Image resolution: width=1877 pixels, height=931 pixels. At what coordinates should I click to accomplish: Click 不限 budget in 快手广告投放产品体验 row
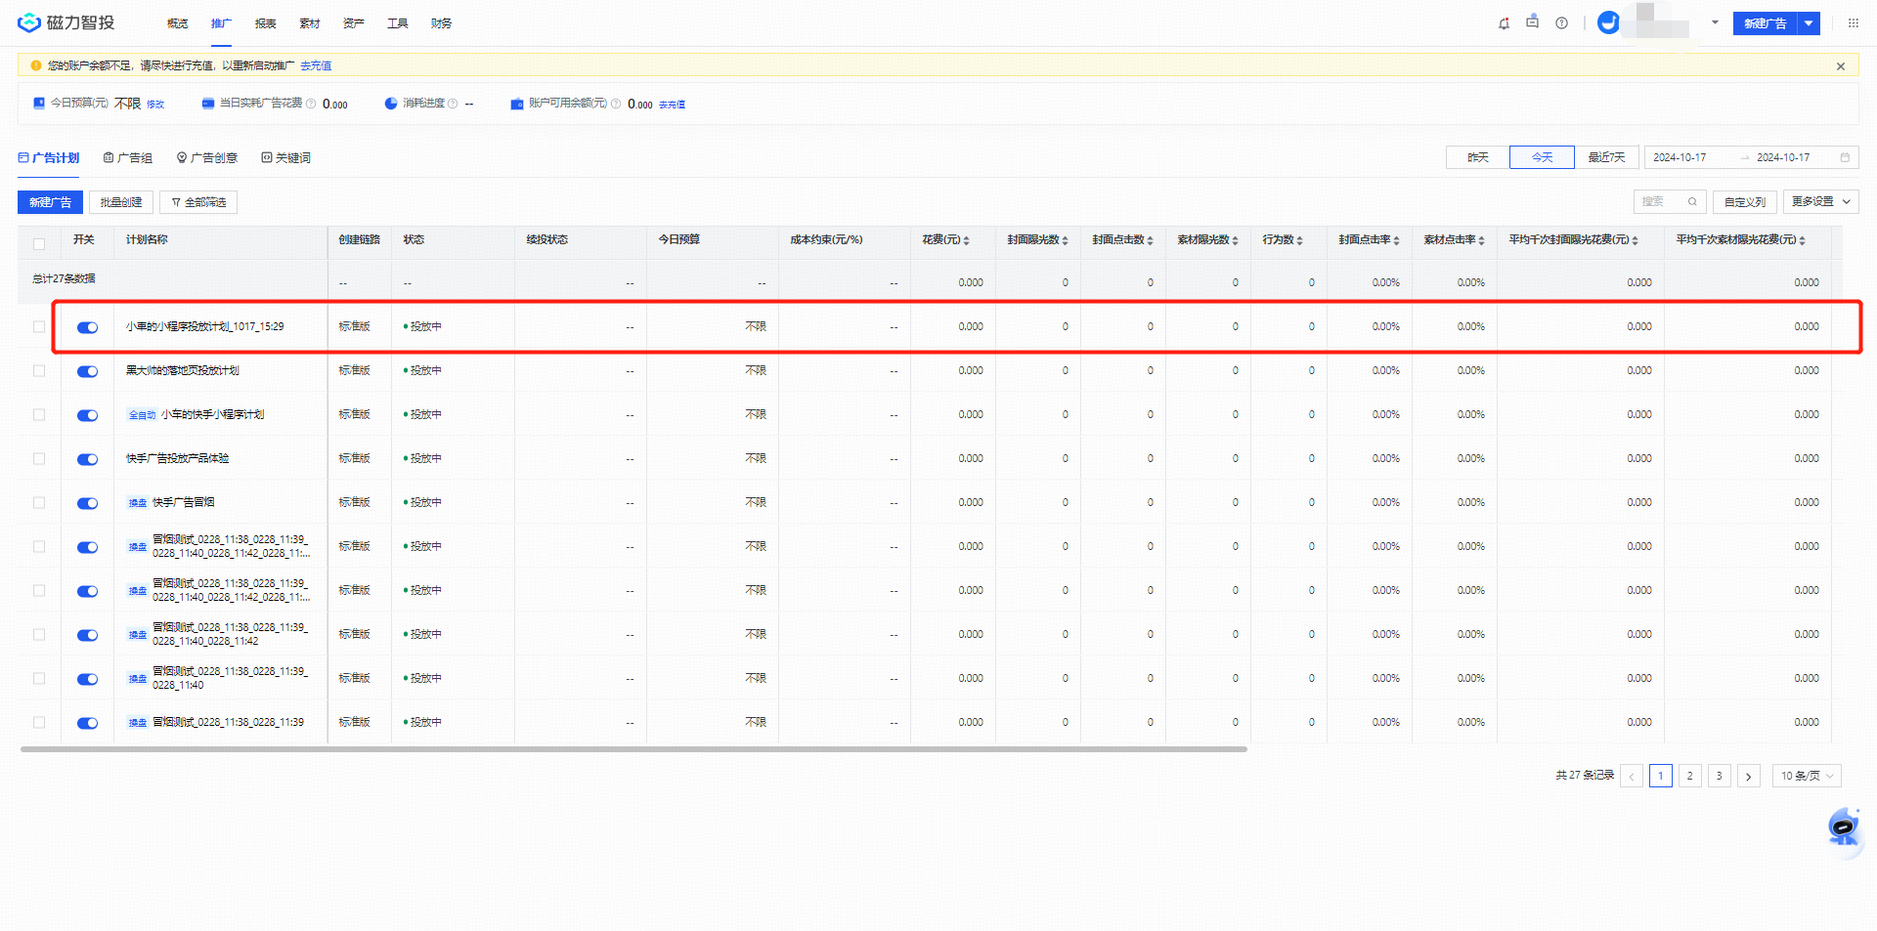[756, 458]
